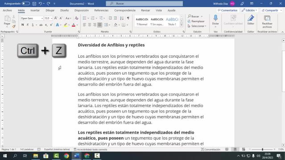Viewport: 285px width, 160px height.
Task: Open the Ayuda tab
Action: (x=171, y=10)
